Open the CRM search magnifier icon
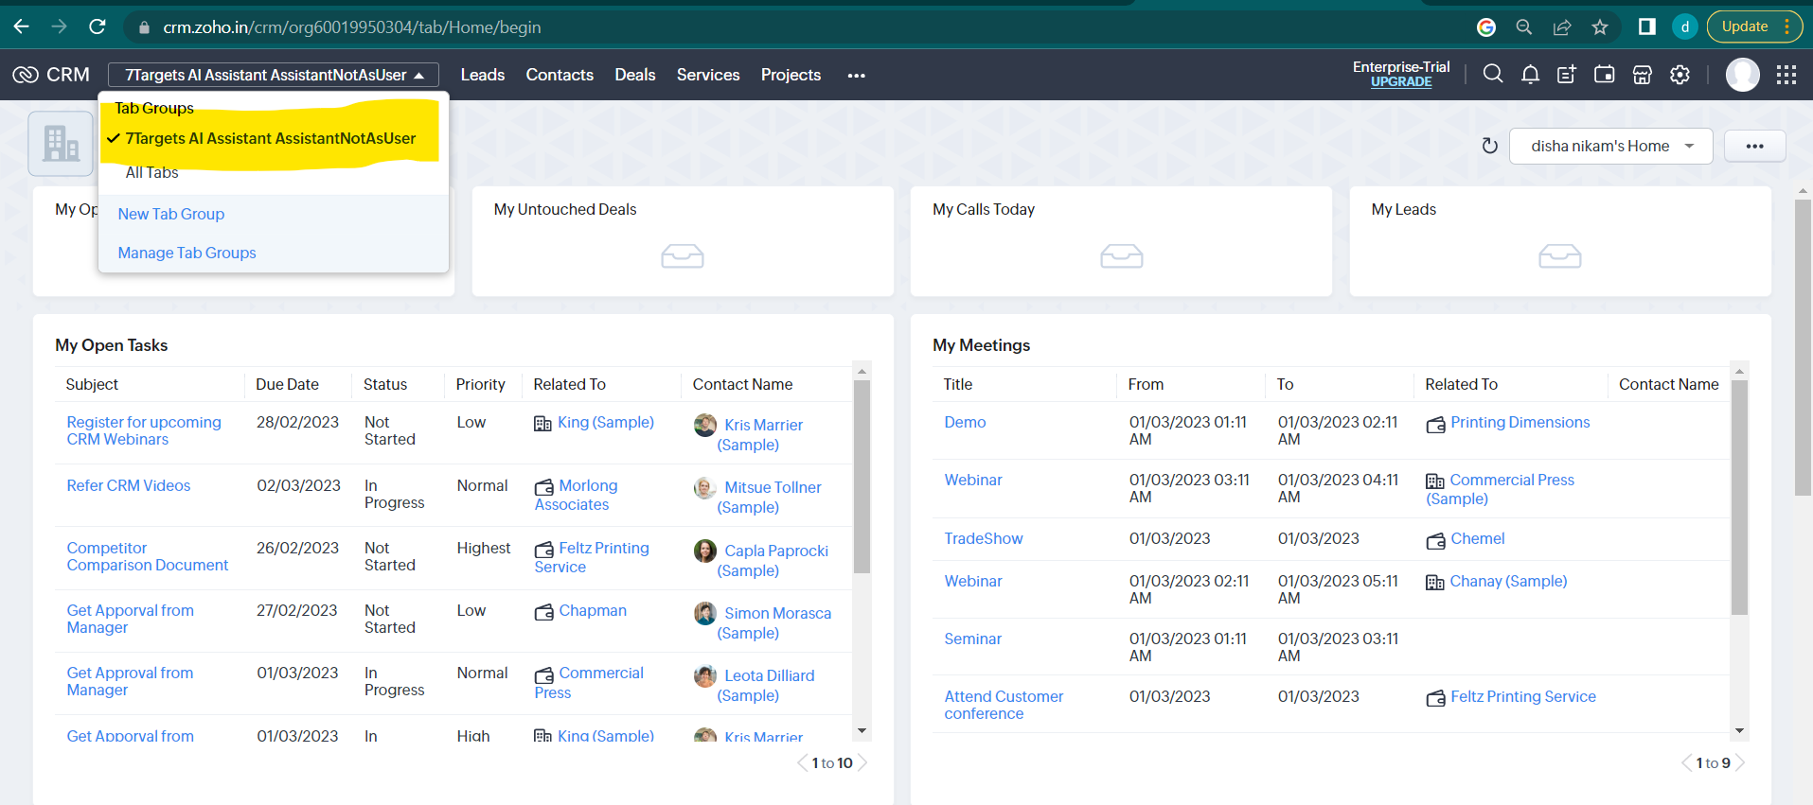Image resolution: width=1813 pixels, height=805 pixels. point(1493,74)
